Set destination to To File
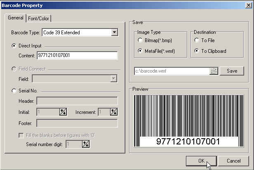The height and width of the screenshot is (170, 254). click(x=198, y=40)
